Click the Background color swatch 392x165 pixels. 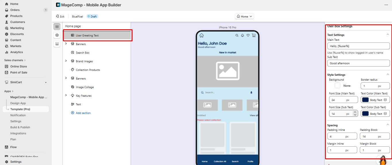[337, 86]
